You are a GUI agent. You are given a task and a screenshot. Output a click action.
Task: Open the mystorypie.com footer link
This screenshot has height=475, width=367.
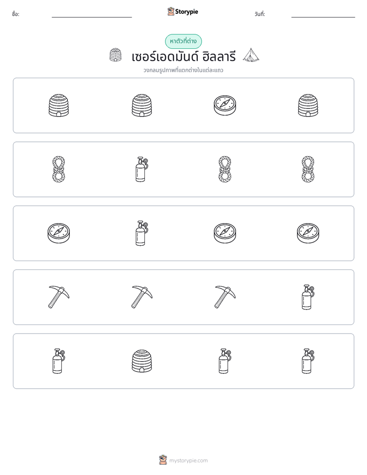[x=188, y=461]
